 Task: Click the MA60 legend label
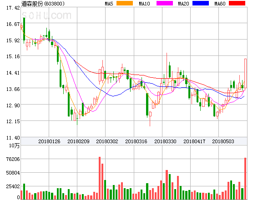pos(220,4)
